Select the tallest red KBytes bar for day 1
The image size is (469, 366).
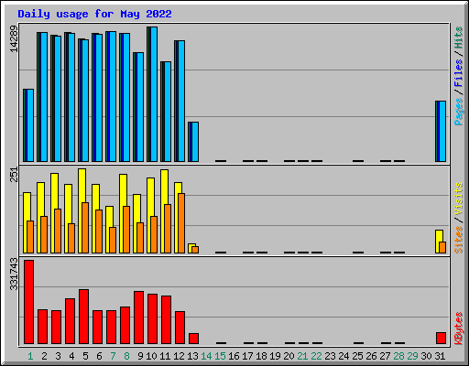(28, 302)
